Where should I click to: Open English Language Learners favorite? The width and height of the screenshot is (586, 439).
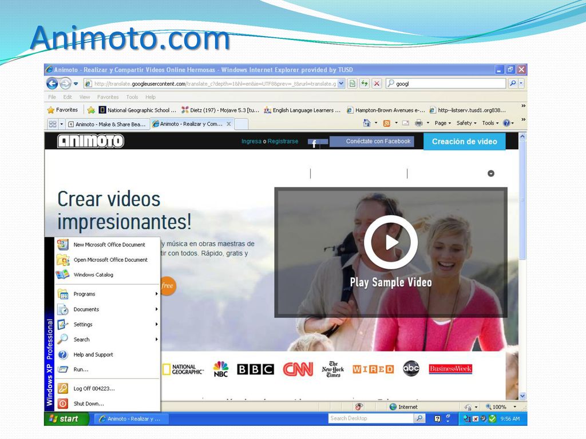tap(302, 110)
